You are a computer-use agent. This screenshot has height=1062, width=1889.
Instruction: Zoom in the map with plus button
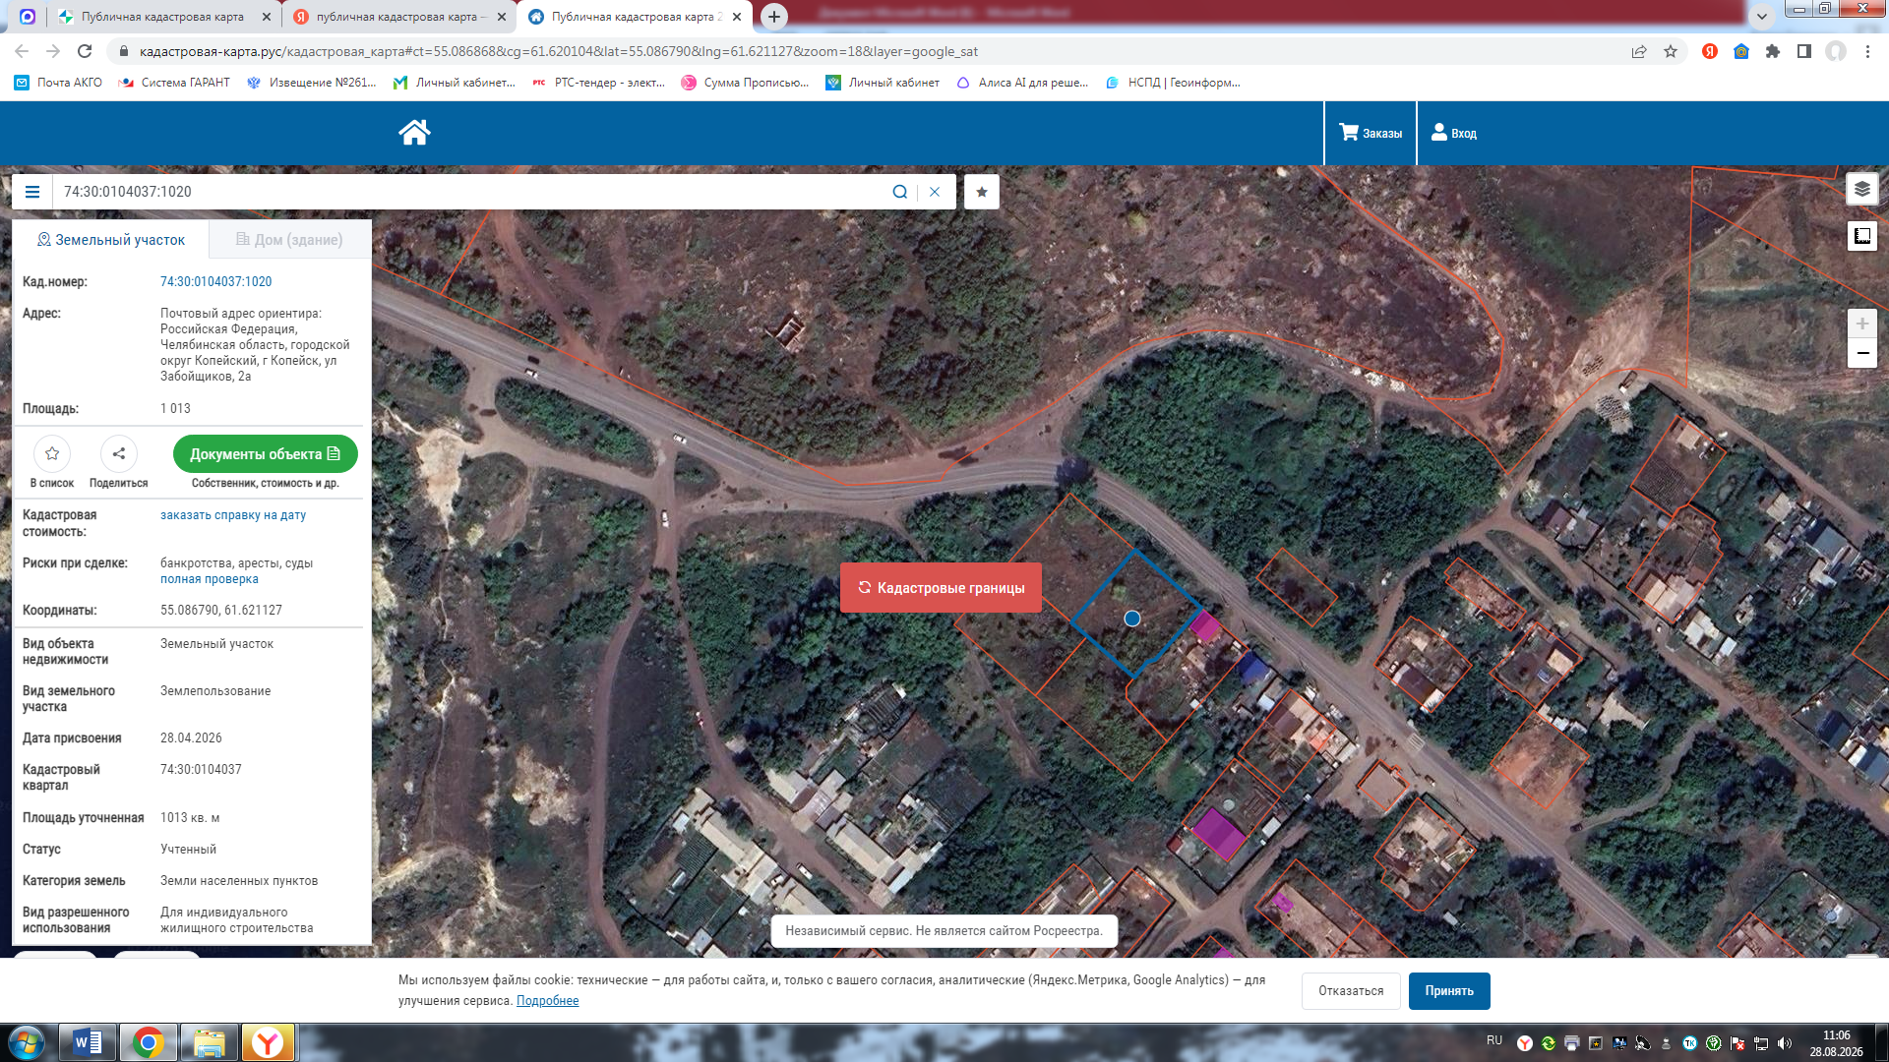pos(1861,324)
